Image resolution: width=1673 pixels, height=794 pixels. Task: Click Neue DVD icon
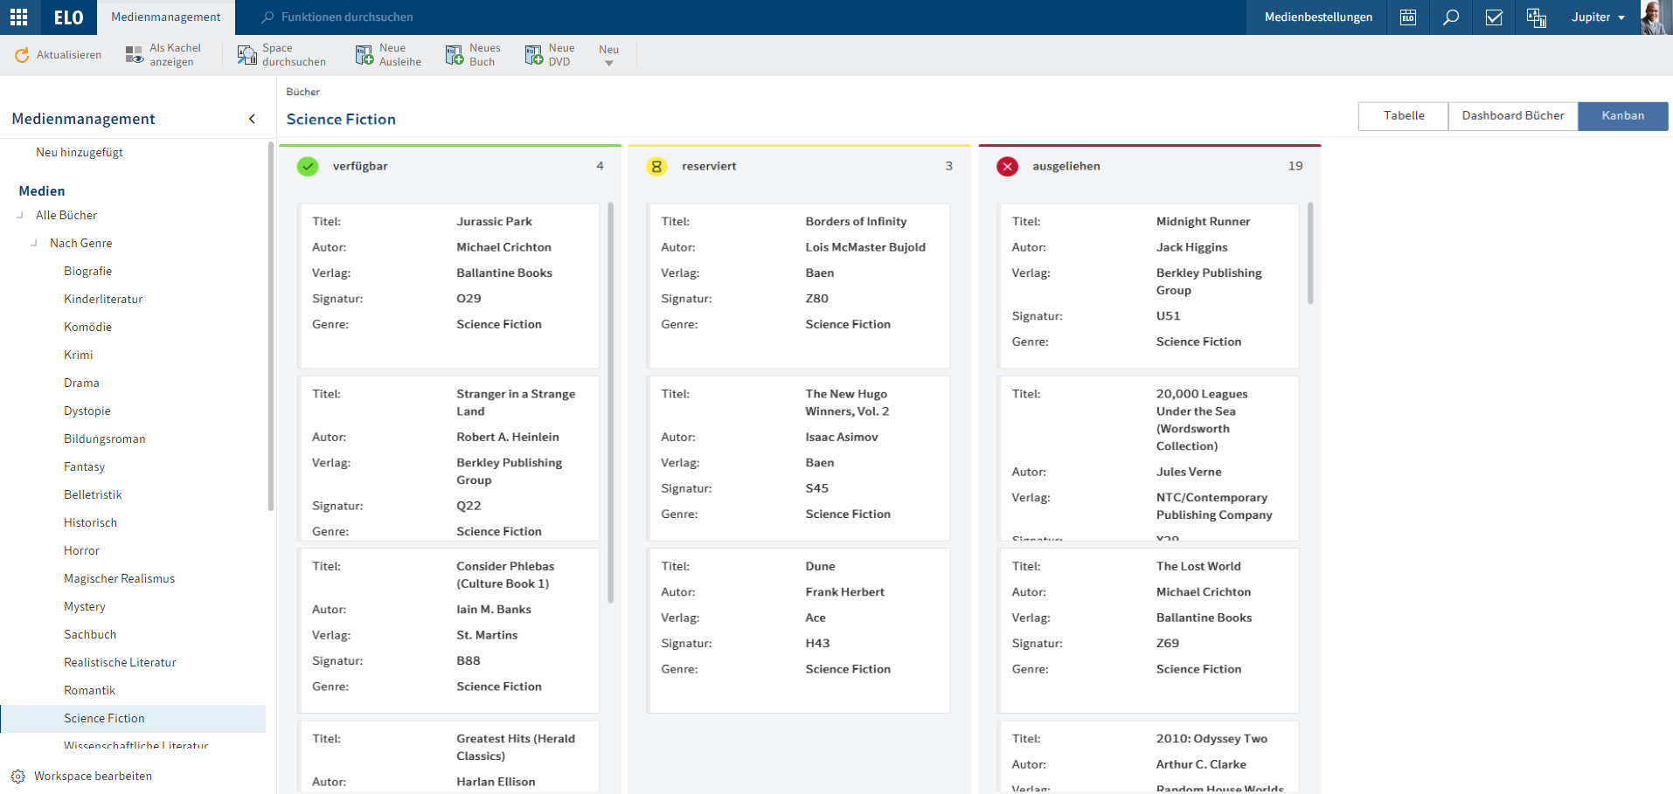point(534,55)
